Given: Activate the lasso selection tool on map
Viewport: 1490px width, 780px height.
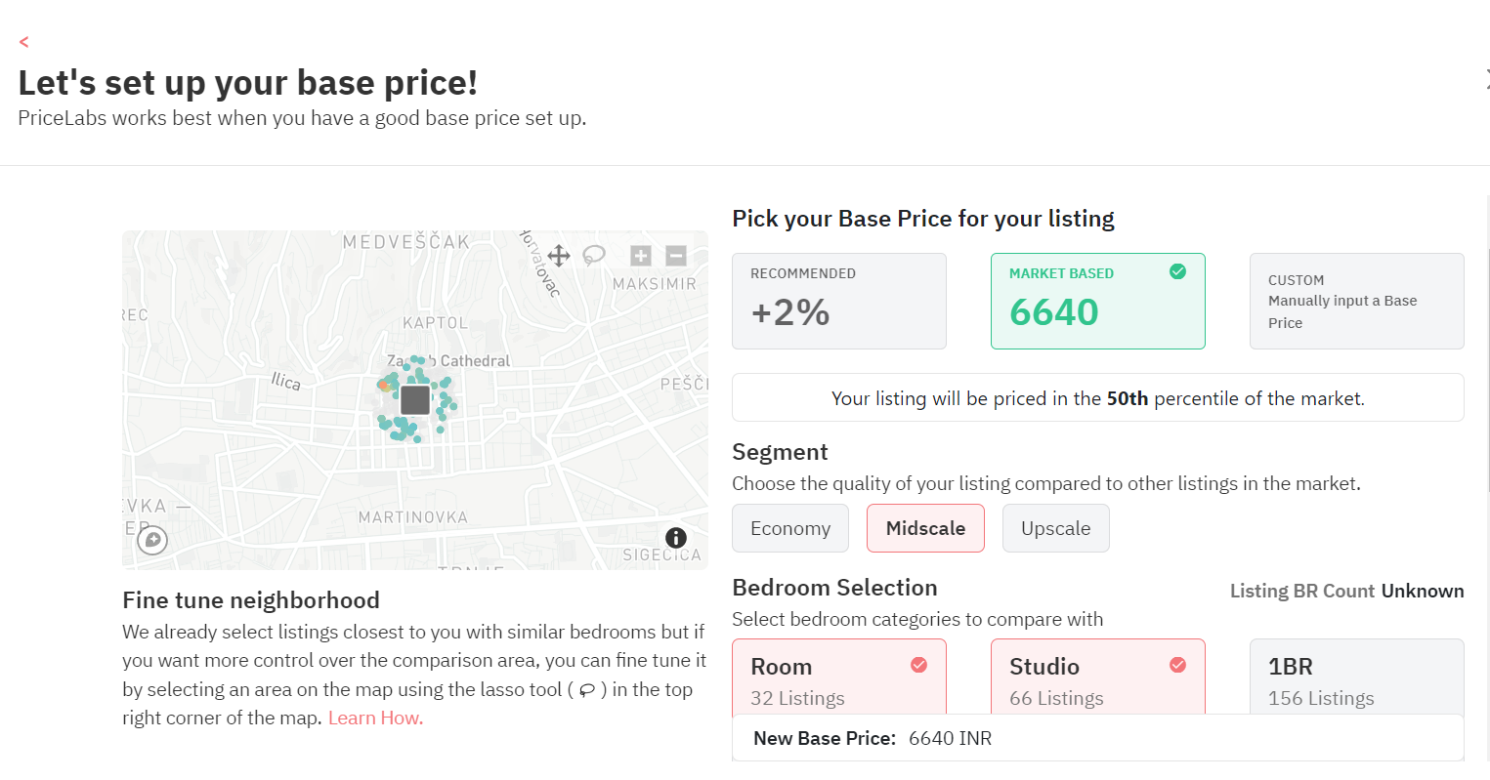Looking at the screenshot, I should coord(594,256).
